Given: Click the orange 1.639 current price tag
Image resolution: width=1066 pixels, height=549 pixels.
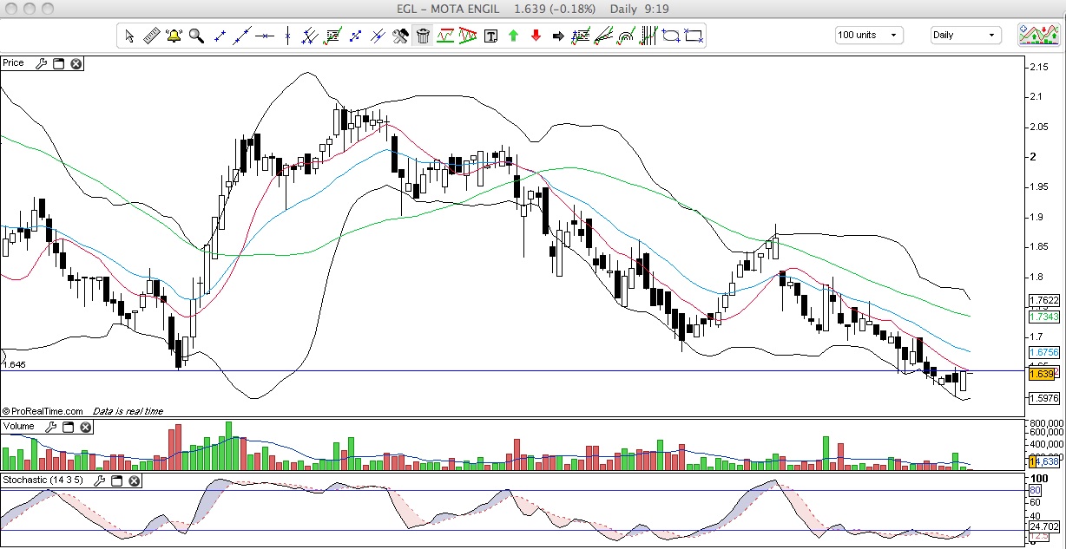Looking at the screenshot, I should [1041, 374].
